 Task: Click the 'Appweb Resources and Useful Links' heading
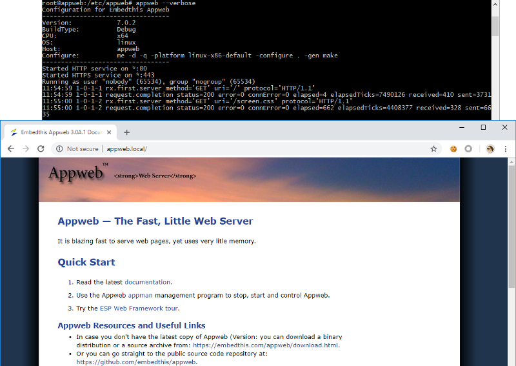pos(132,325)
